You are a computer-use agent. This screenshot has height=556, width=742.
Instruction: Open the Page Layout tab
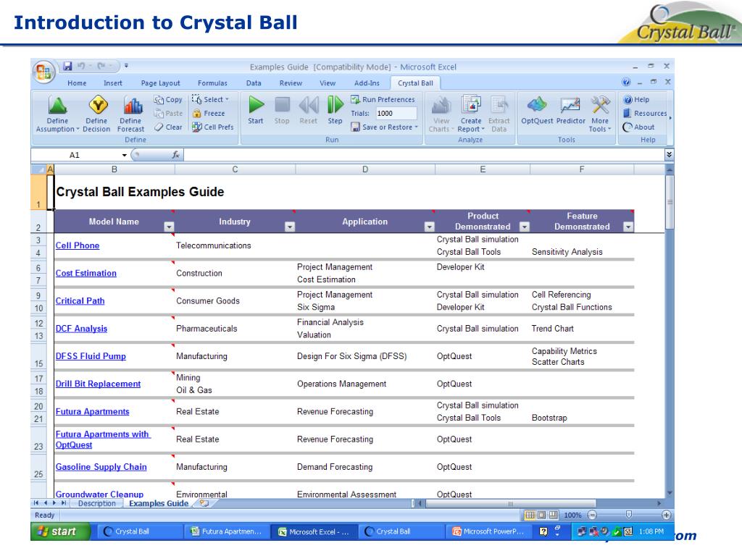160,83
